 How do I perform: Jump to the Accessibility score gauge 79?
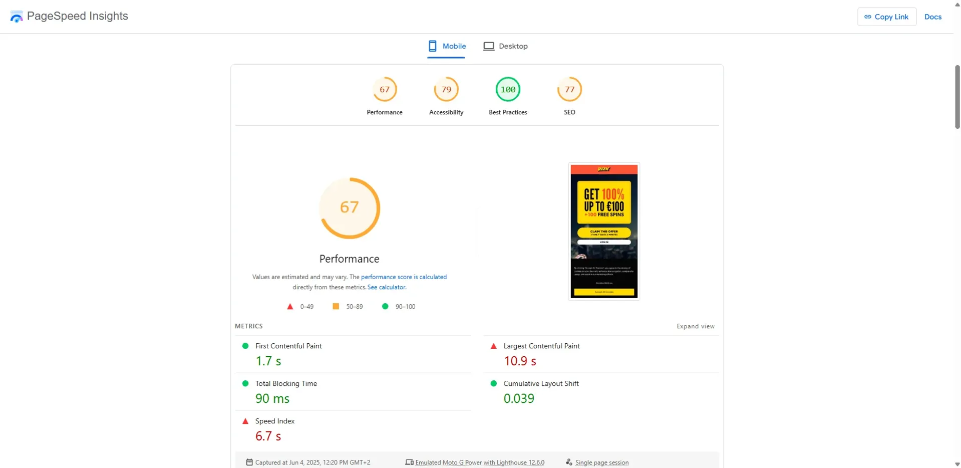[446, 90]
